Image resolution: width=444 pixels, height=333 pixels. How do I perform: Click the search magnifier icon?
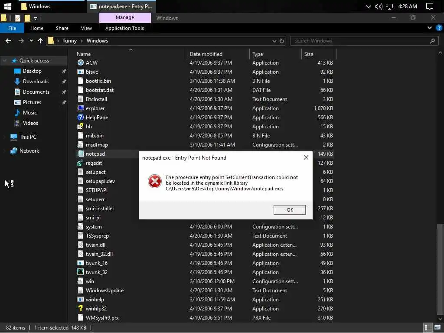click(x=432, y=41)
